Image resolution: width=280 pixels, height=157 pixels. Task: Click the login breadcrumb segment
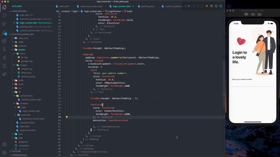point(75,11)
